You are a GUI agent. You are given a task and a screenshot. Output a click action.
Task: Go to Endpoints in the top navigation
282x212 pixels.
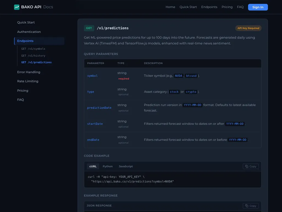coord(209,7)
